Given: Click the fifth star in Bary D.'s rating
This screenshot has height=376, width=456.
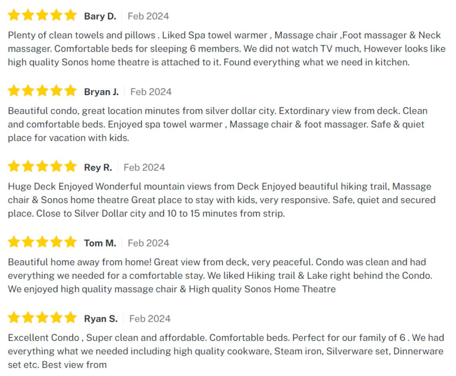Looking at the screenshot, I should click(70, 16).
